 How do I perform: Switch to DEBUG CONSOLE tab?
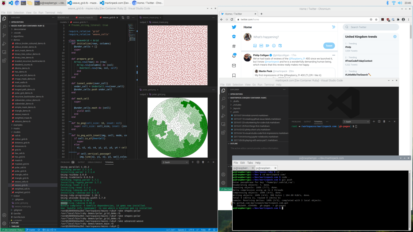(95, 162)
